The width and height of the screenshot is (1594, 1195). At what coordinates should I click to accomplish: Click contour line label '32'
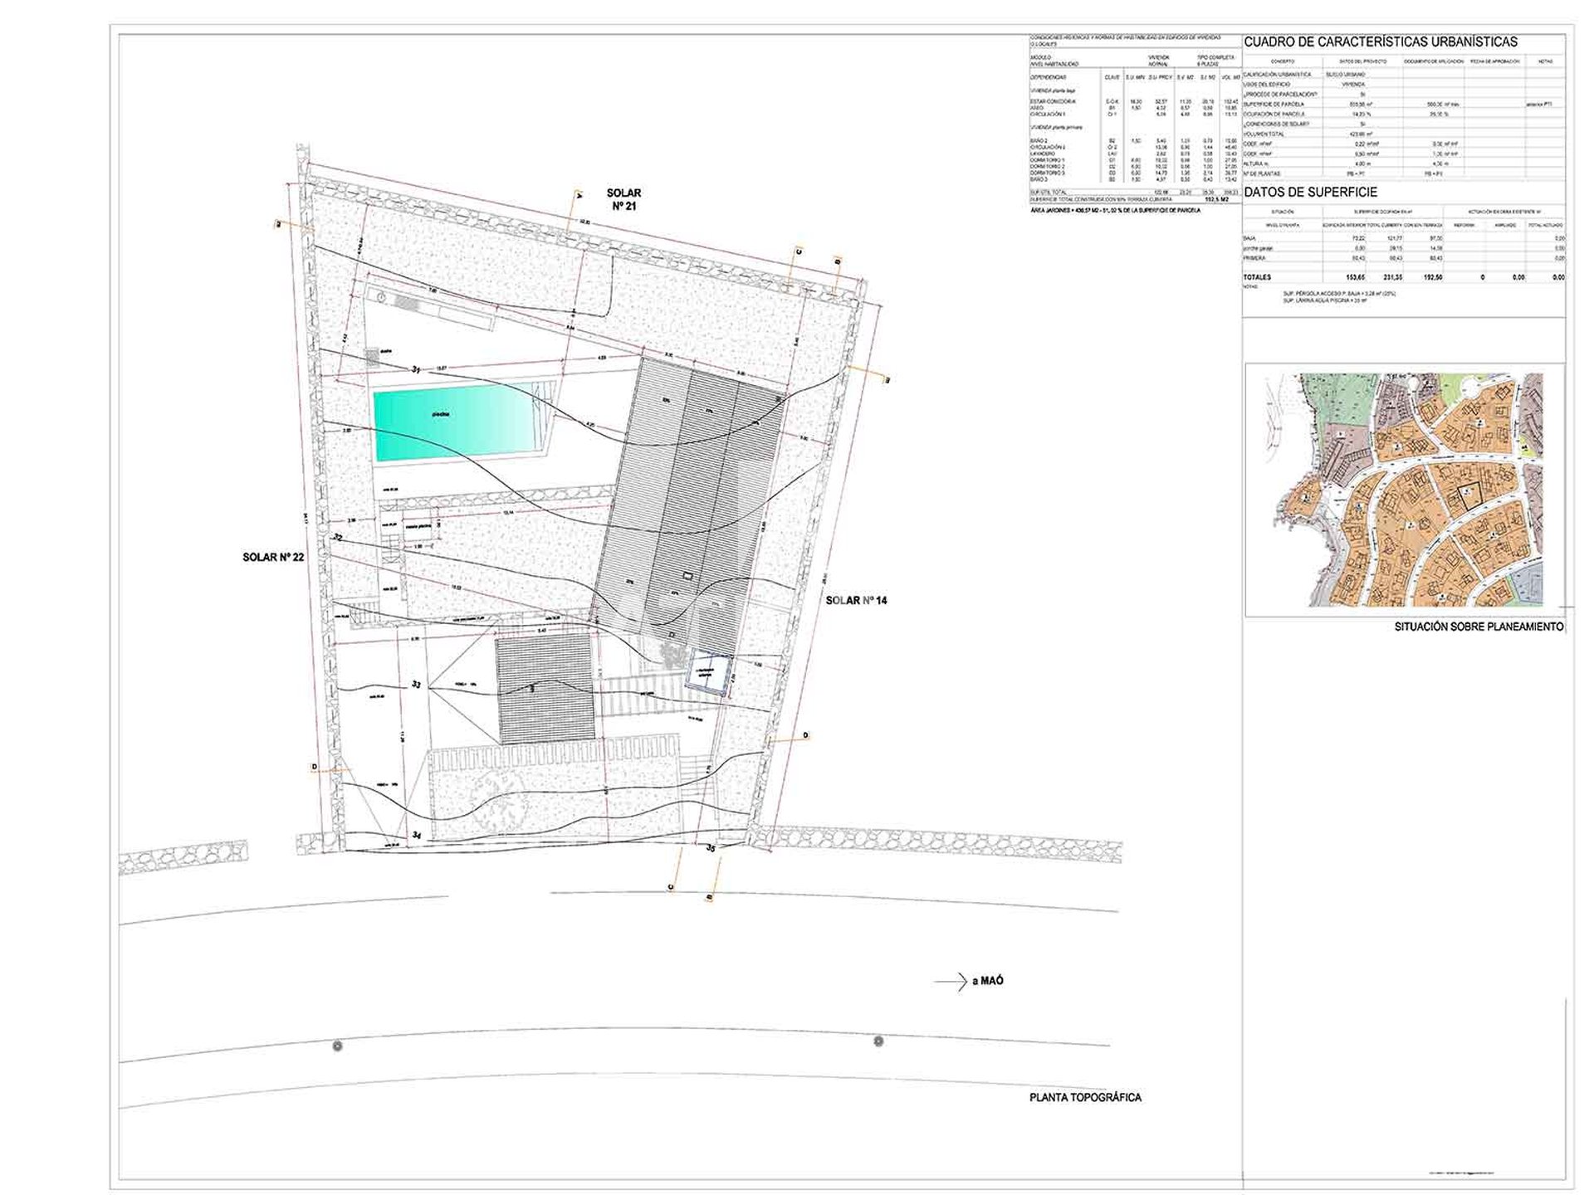pyautogui.click(x=338, y=538)
